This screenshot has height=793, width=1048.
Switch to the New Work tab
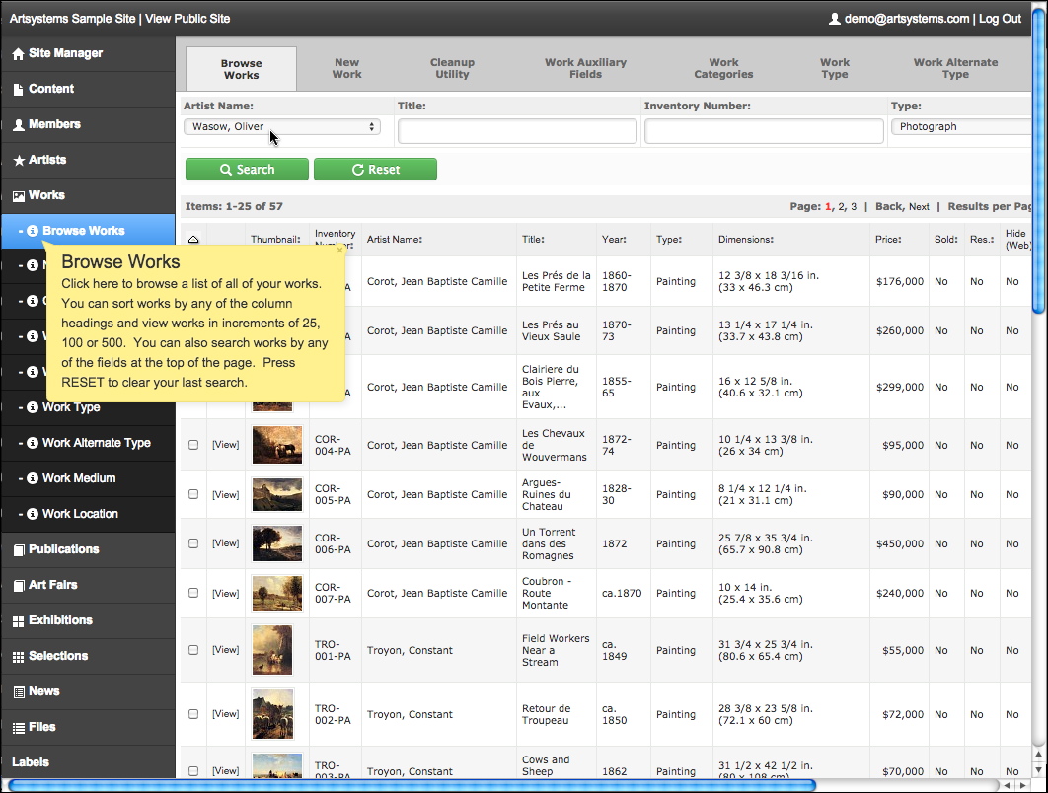347,68
